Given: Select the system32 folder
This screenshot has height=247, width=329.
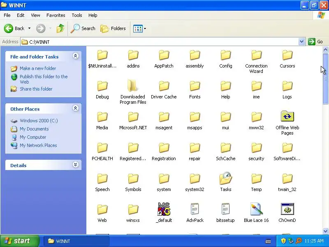Looking at the screenshot, I should click(195, 182).
